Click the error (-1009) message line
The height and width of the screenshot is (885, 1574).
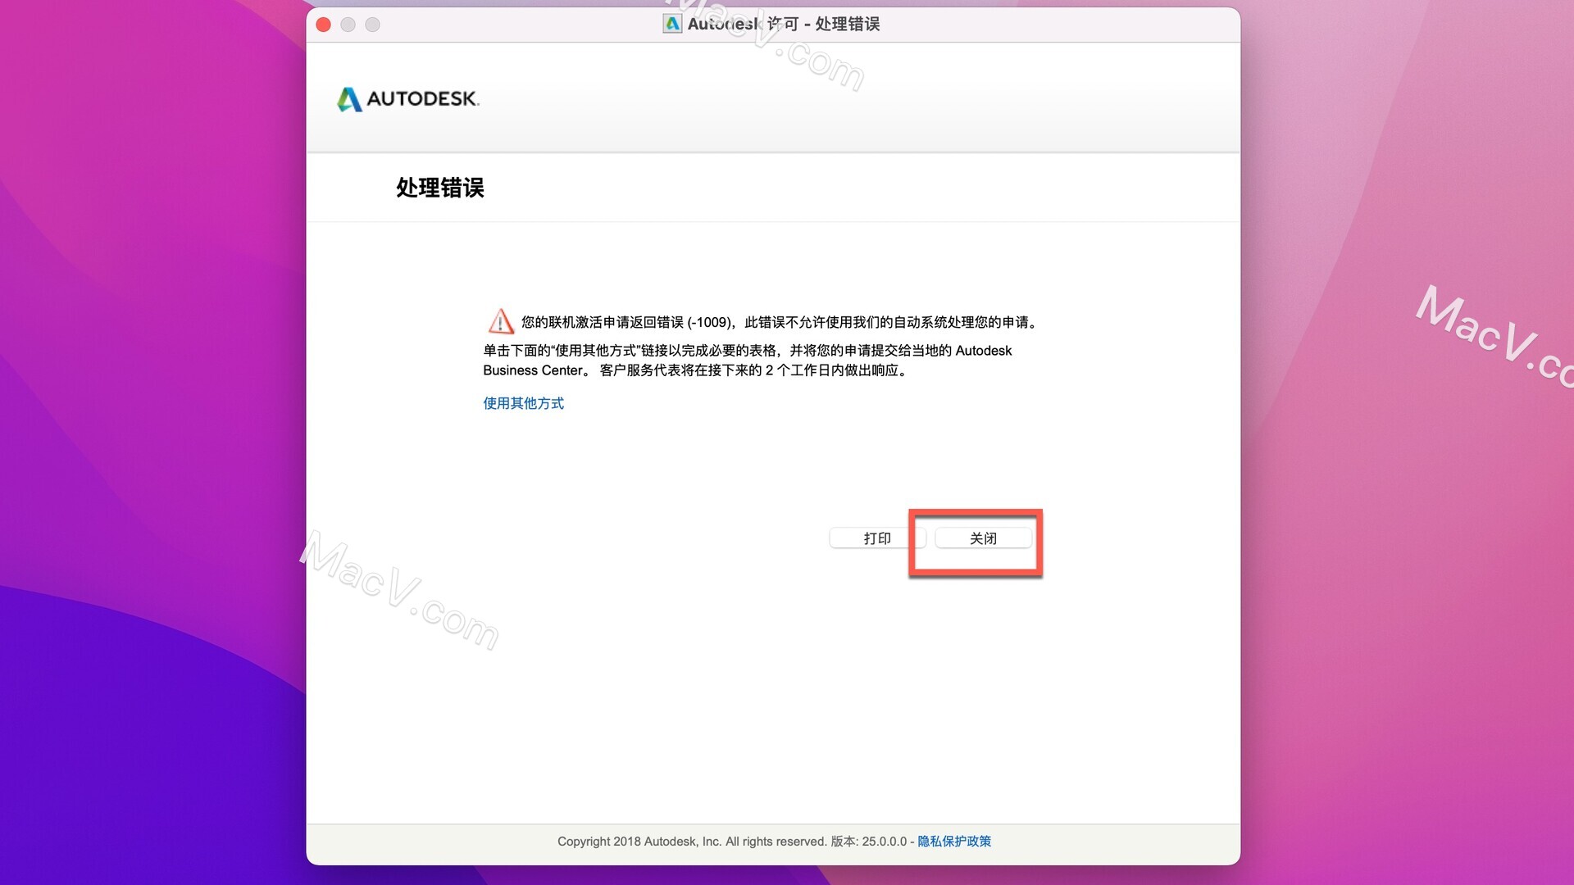tap(780, 322)
